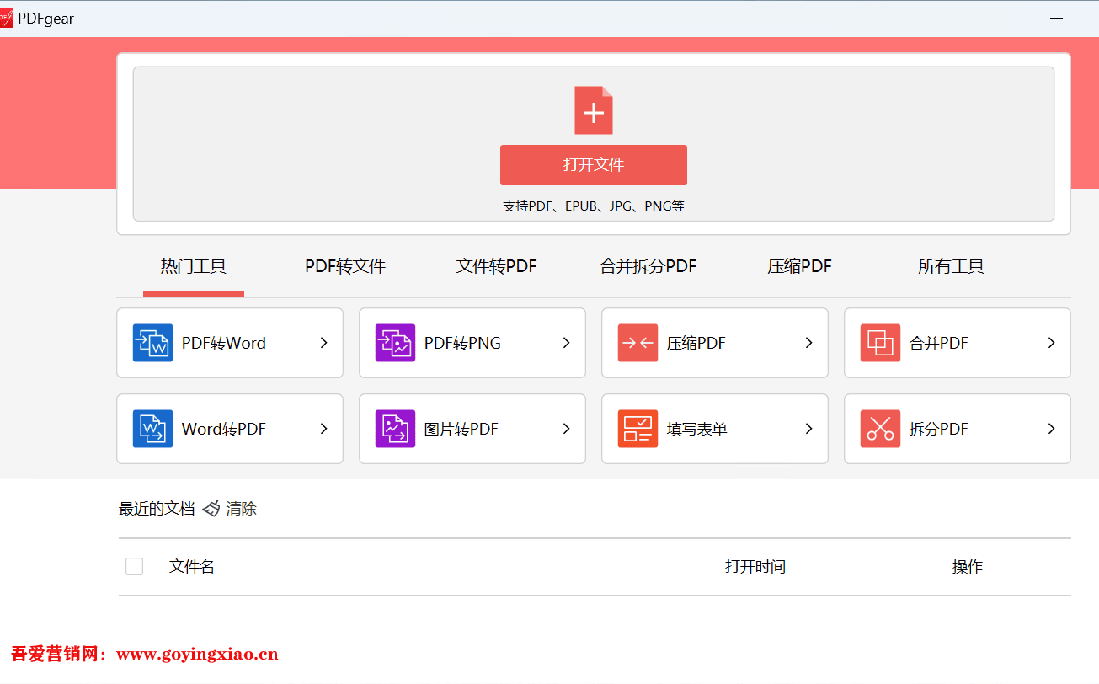Click the Word转PDF blue icon
1099x684 pixels.
tap(152, 429)
